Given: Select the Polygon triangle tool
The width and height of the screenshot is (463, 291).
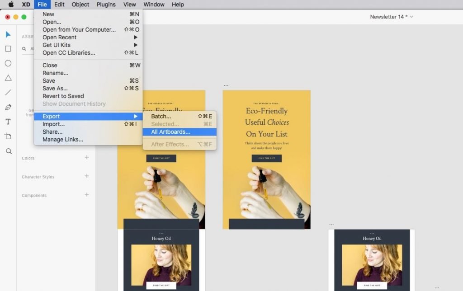Looking at the screenshot, I should (x=8, y=78).
